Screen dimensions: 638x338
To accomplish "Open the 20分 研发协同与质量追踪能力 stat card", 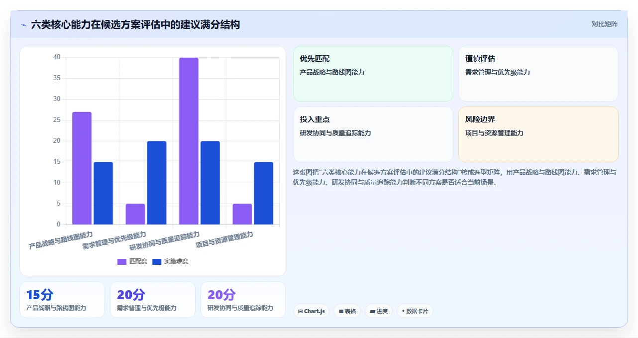I will [243, 300].
